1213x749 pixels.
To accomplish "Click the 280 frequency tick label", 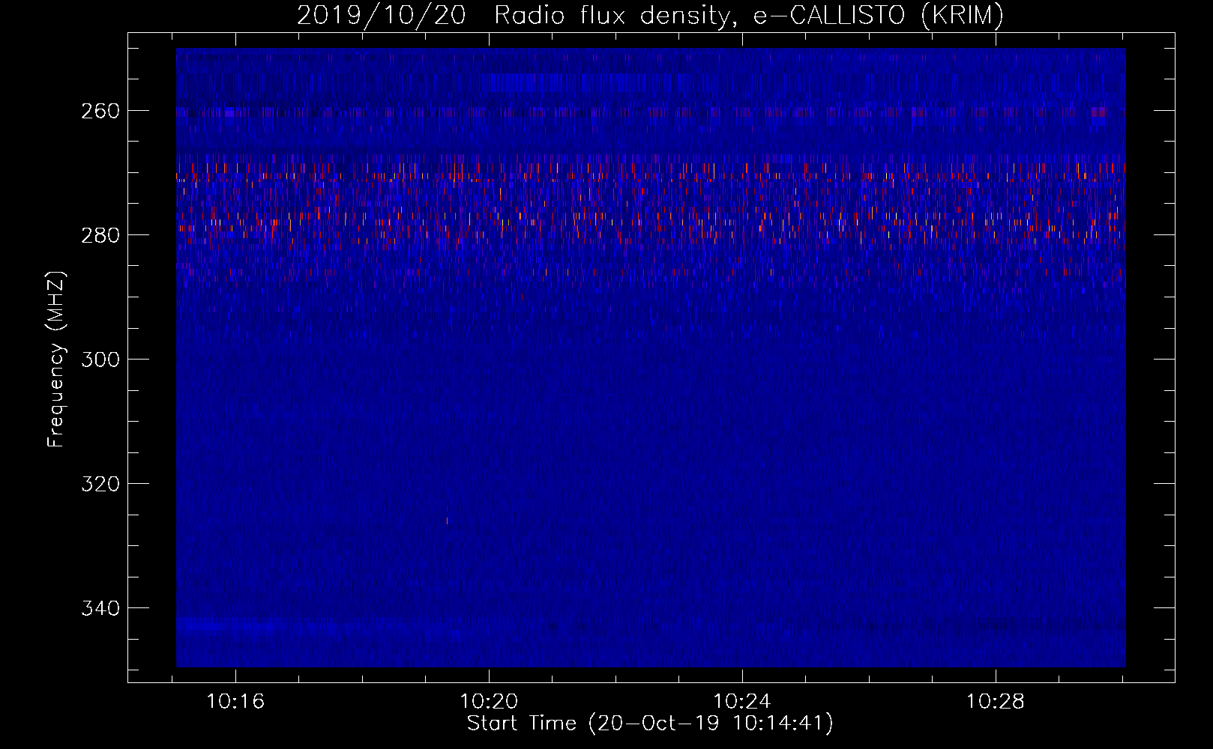I will tap(100, 235).
